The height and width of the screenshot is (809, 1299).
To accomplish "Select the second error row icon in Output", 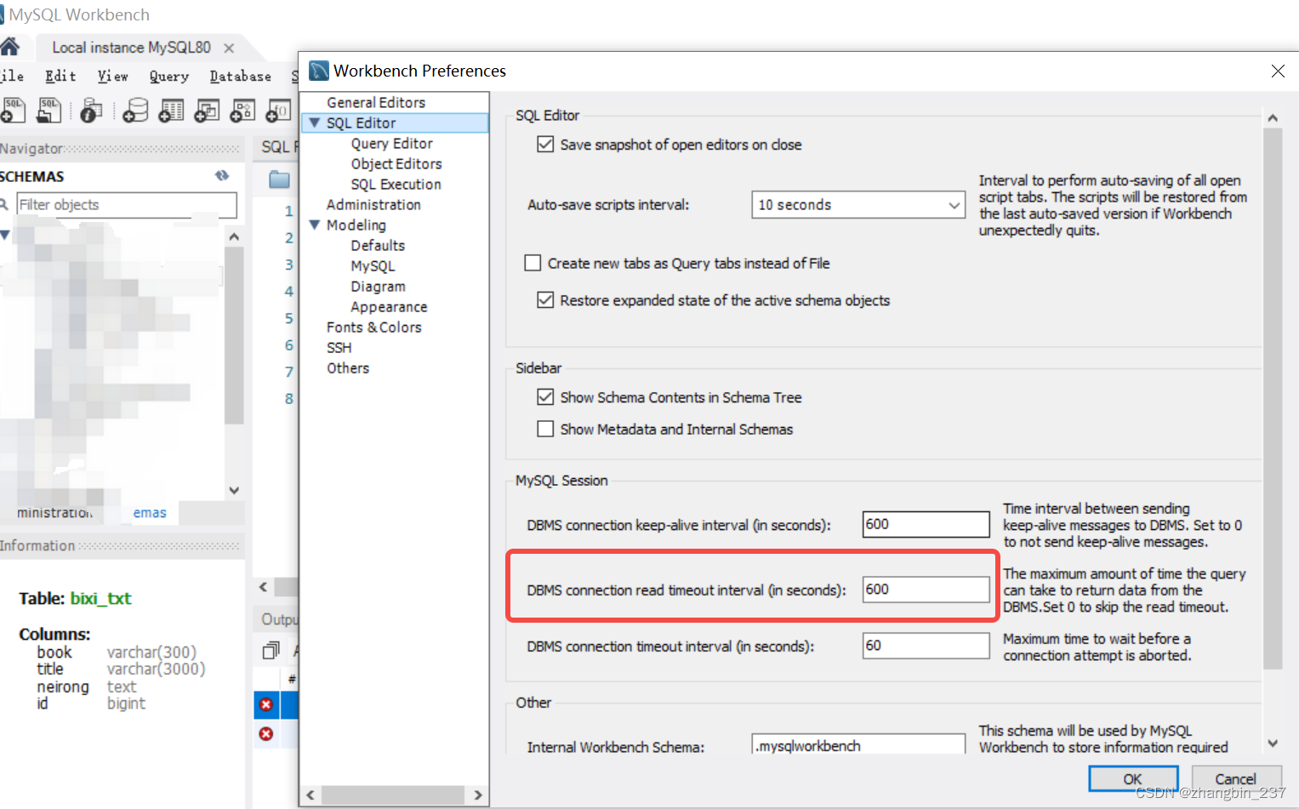I will point(266,733).
